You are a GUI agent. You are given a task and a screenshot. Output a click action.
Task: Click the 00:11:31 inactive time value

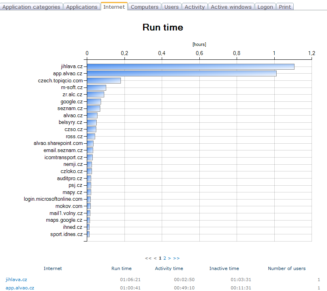pyautogui.click(x=241, y=288)
